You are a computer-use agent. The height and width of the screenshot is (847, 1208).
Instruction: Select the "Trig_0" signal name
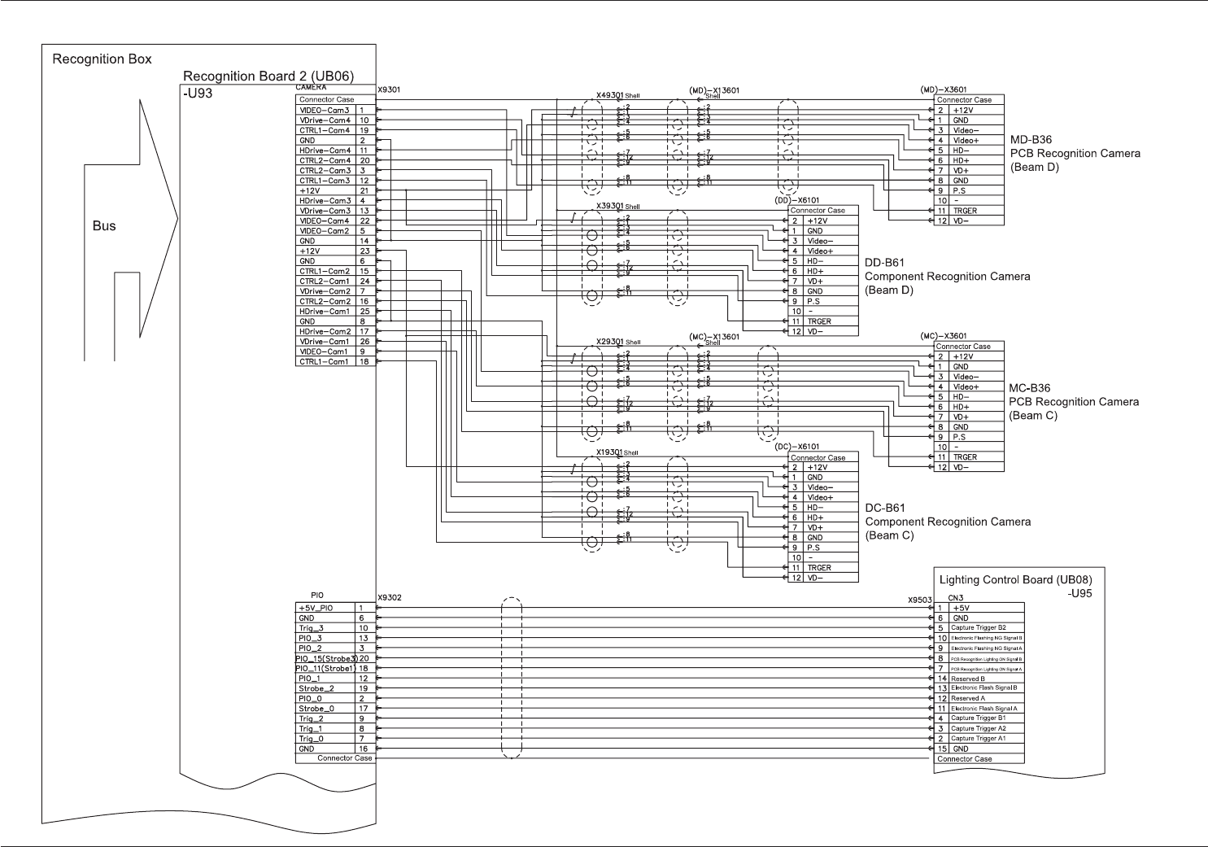coord(311,739)
